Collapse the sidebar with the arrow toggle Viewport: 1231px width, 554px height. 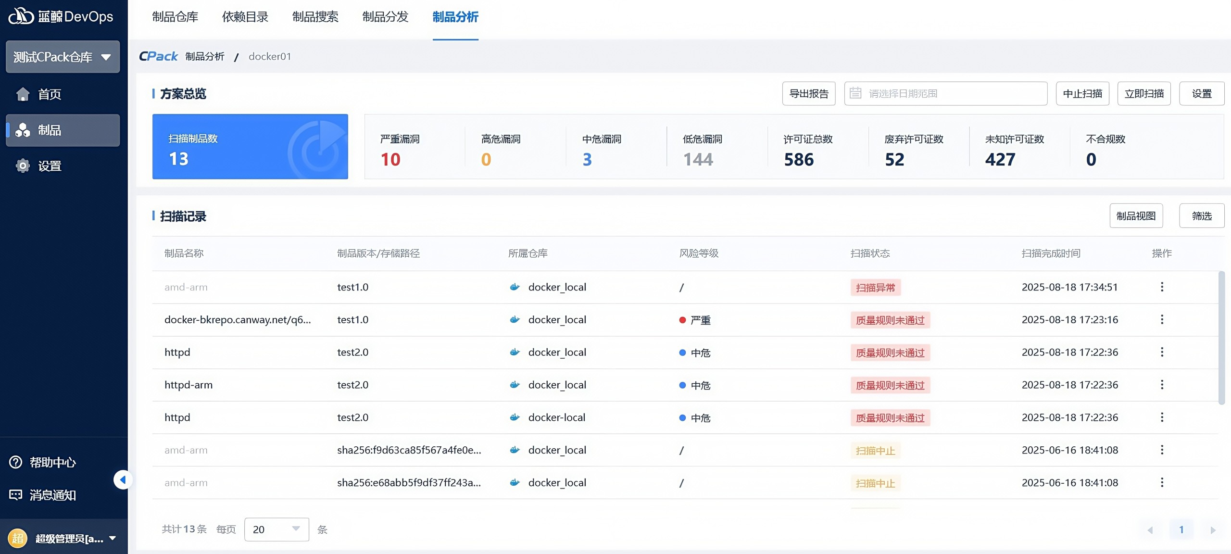click(x=123, y=479)
